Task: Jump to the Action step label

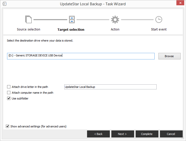Action: click(115, 29)
